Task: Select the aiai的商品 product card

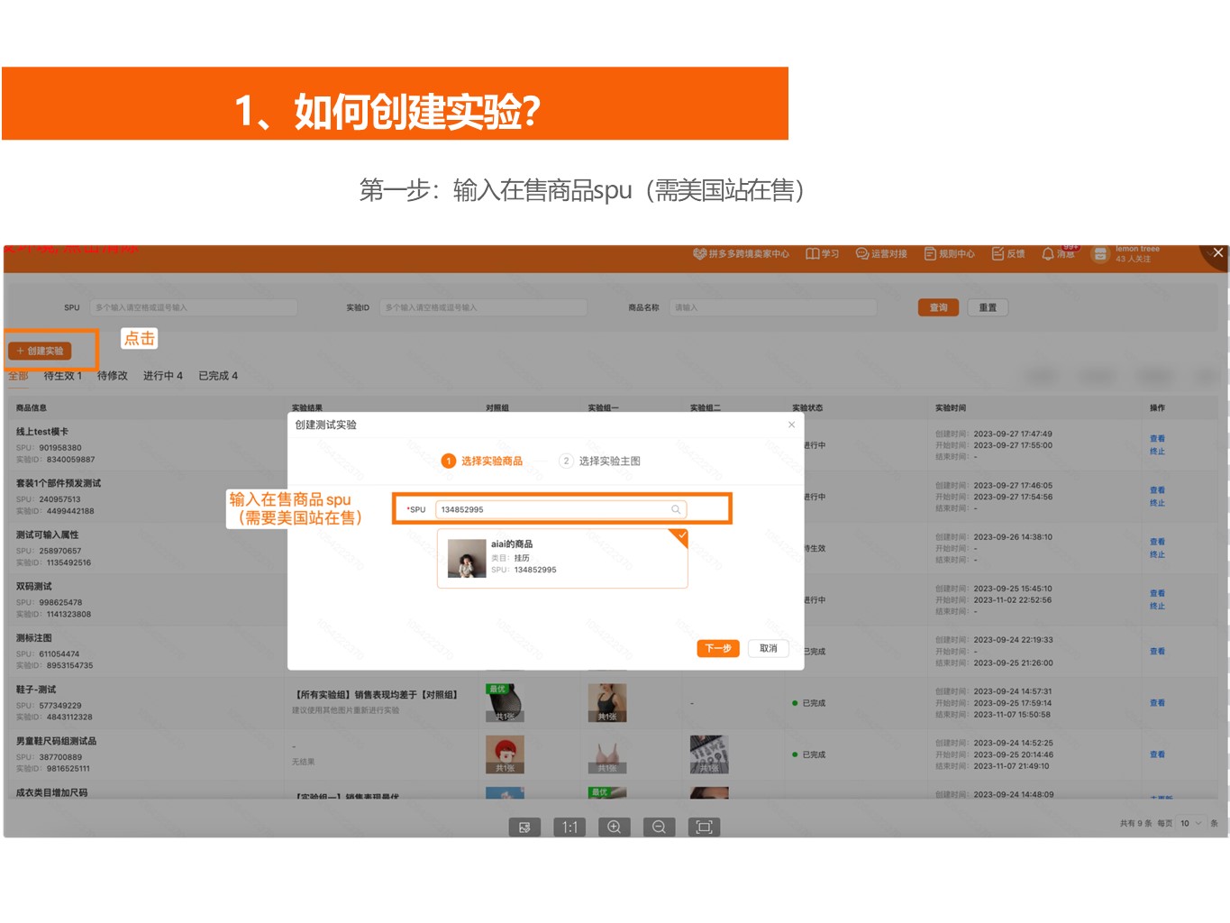Action: pyautogui.click(x=562, y=558)
